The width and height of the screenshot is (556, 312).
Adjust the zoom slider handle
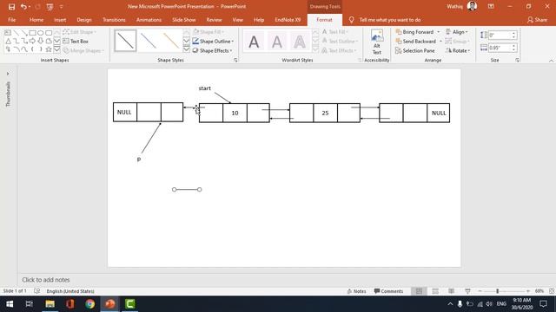pyautogui.click(x=498, y=291)
